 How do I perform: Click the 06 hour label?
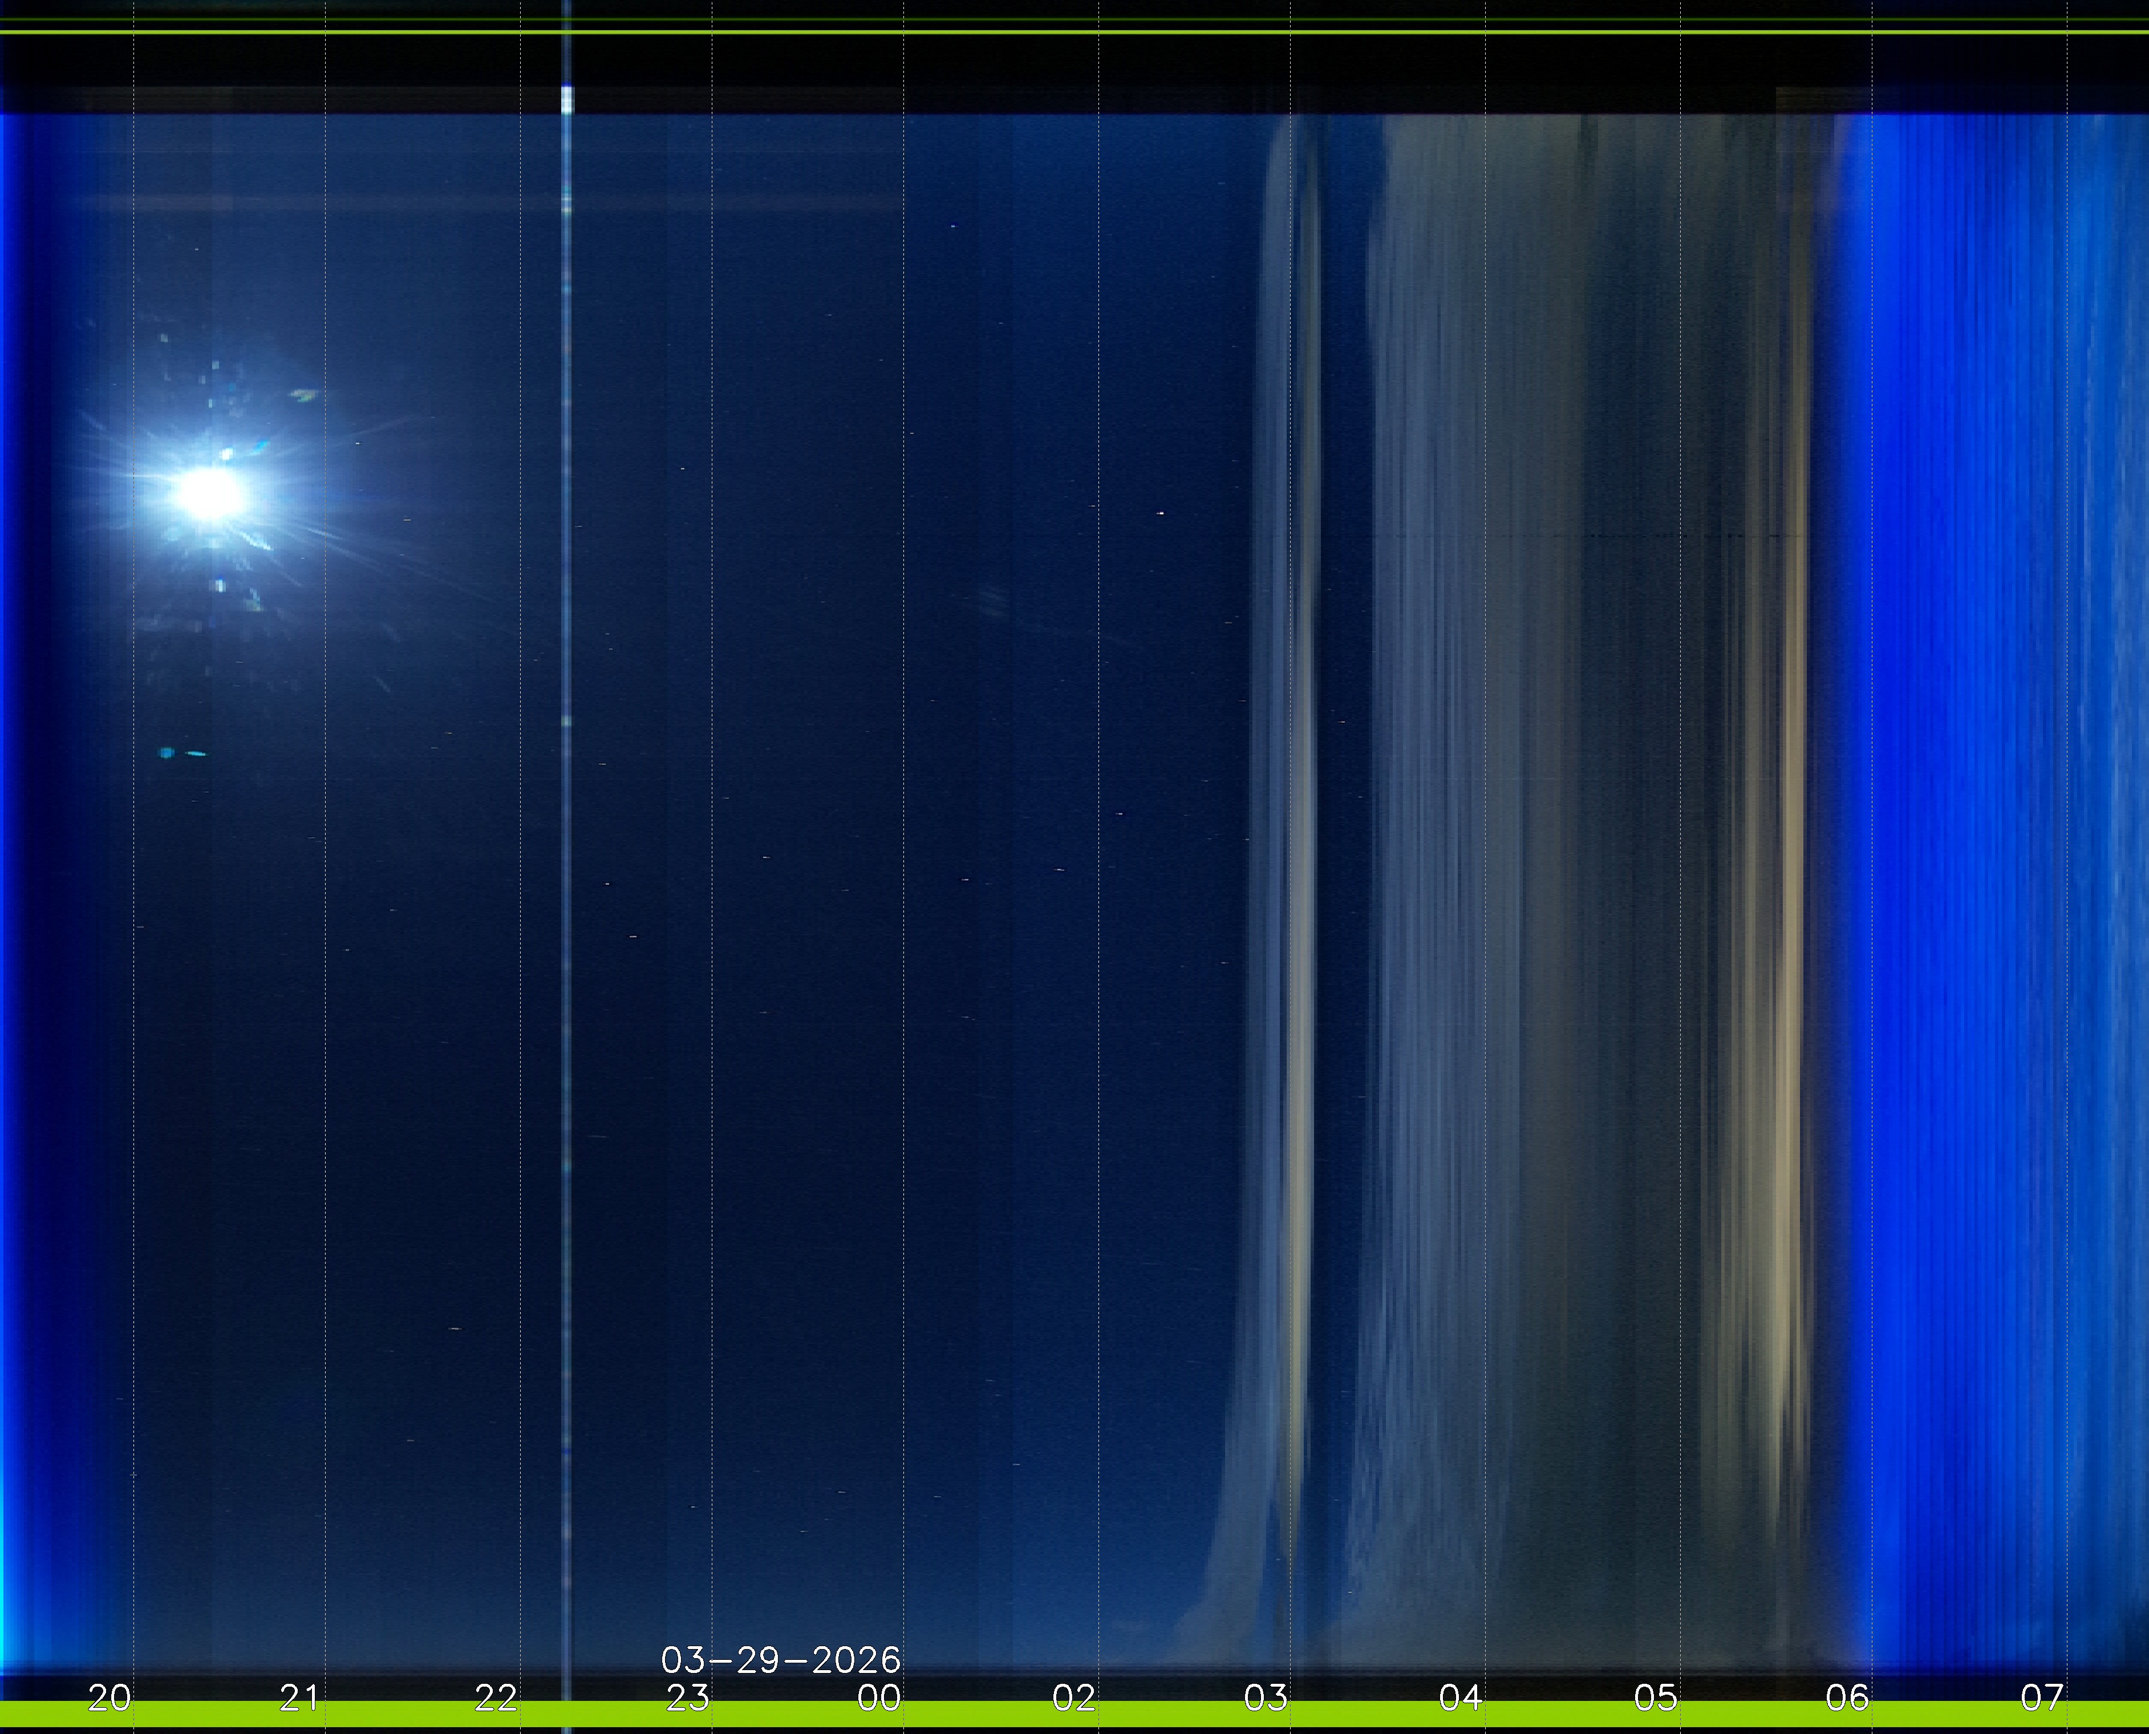click(x=1847, y=1697)
